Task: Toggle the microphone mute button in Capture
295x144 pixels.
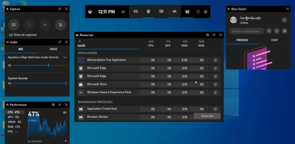Action: (61, 25)
